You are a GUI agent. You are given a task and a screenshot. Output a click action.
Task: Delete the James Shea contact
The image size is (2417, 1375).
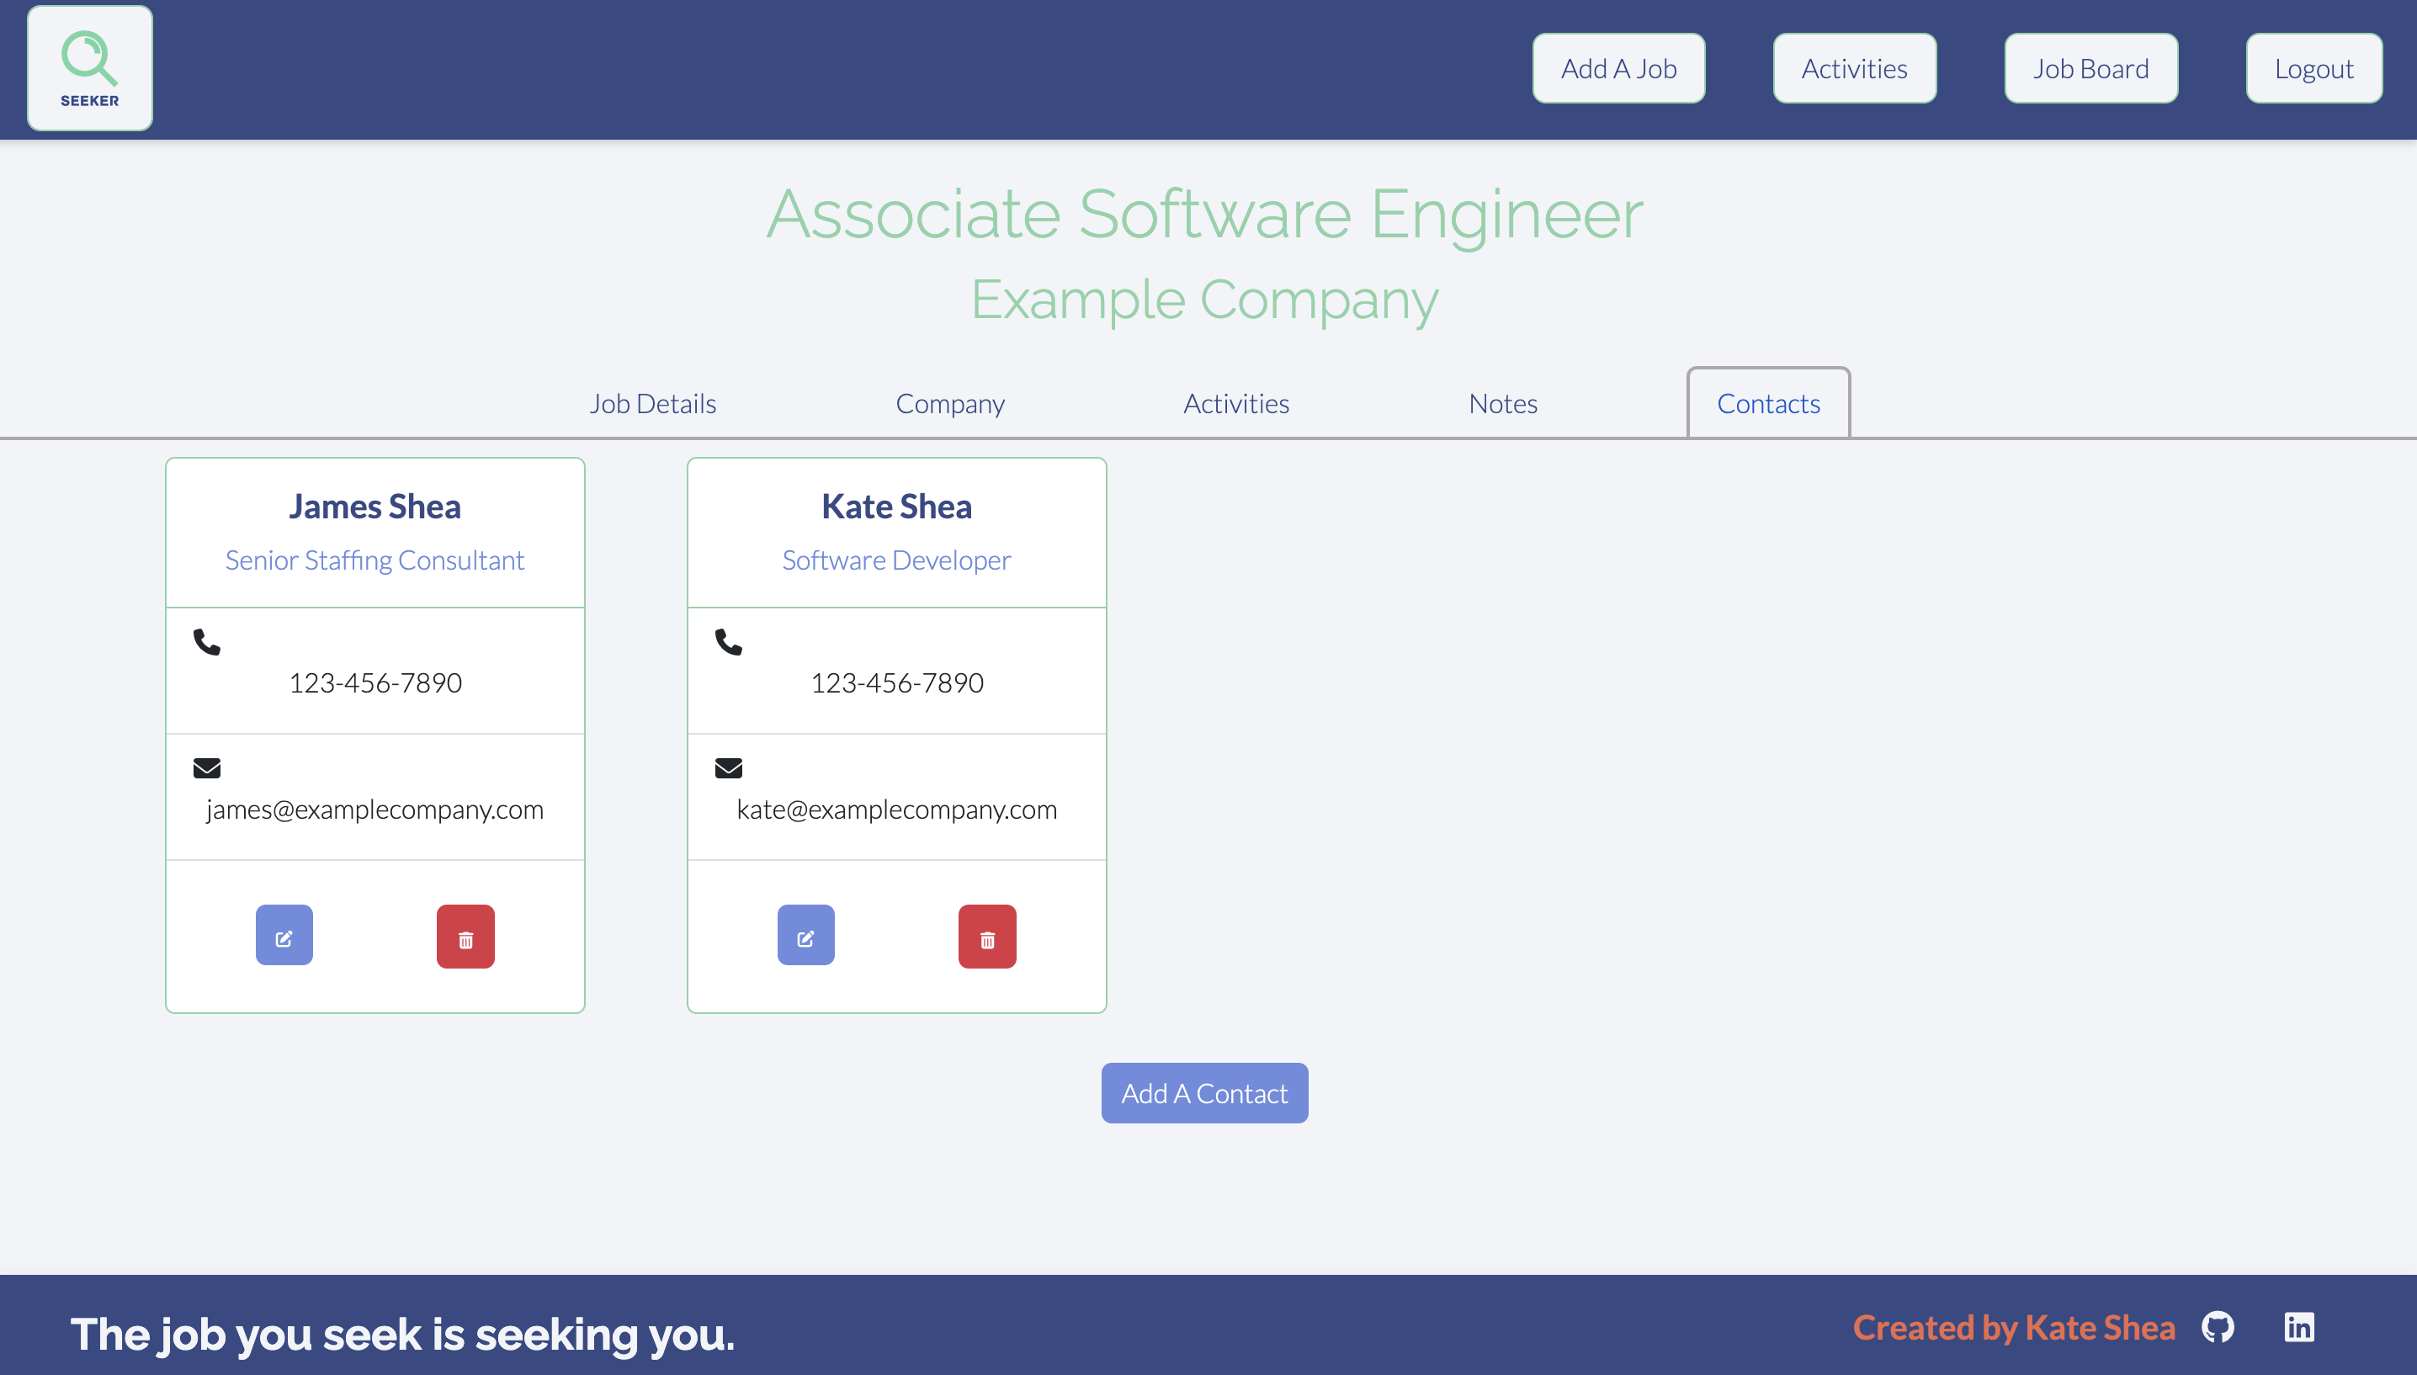[465, 937]
